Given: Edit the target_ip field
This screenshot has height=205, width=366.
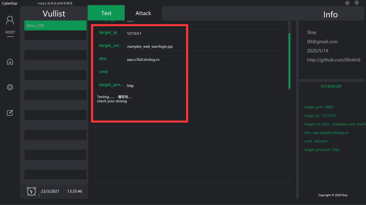Looking at the screenshot, I should (204, 33).
